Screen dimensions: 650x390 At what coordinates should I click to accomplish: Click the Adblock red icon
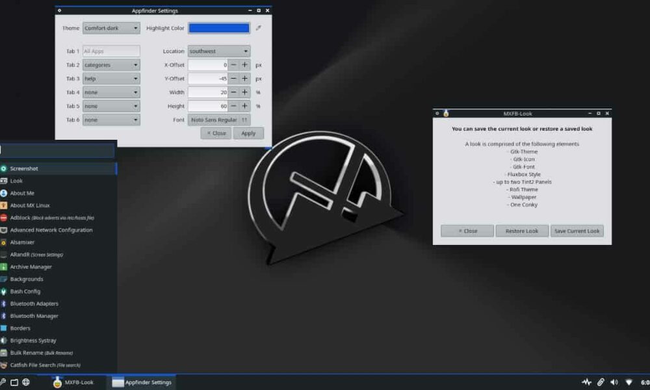(x=3, y=218)
